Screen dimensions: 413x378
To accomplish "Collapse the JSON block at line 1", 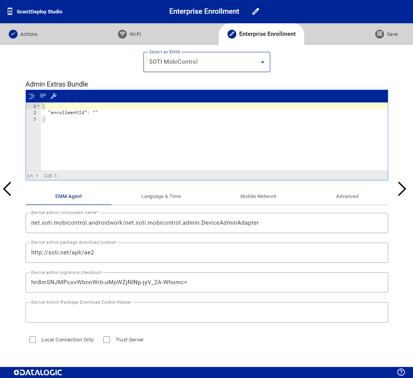I will click(39, 106).
